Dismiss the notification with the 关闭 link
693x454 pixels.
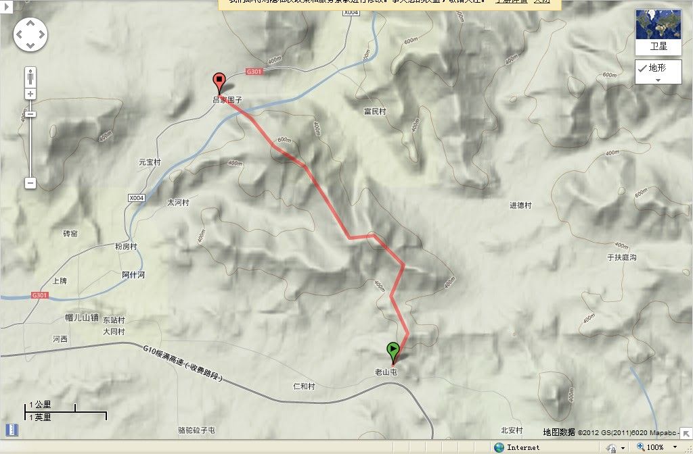541,1
